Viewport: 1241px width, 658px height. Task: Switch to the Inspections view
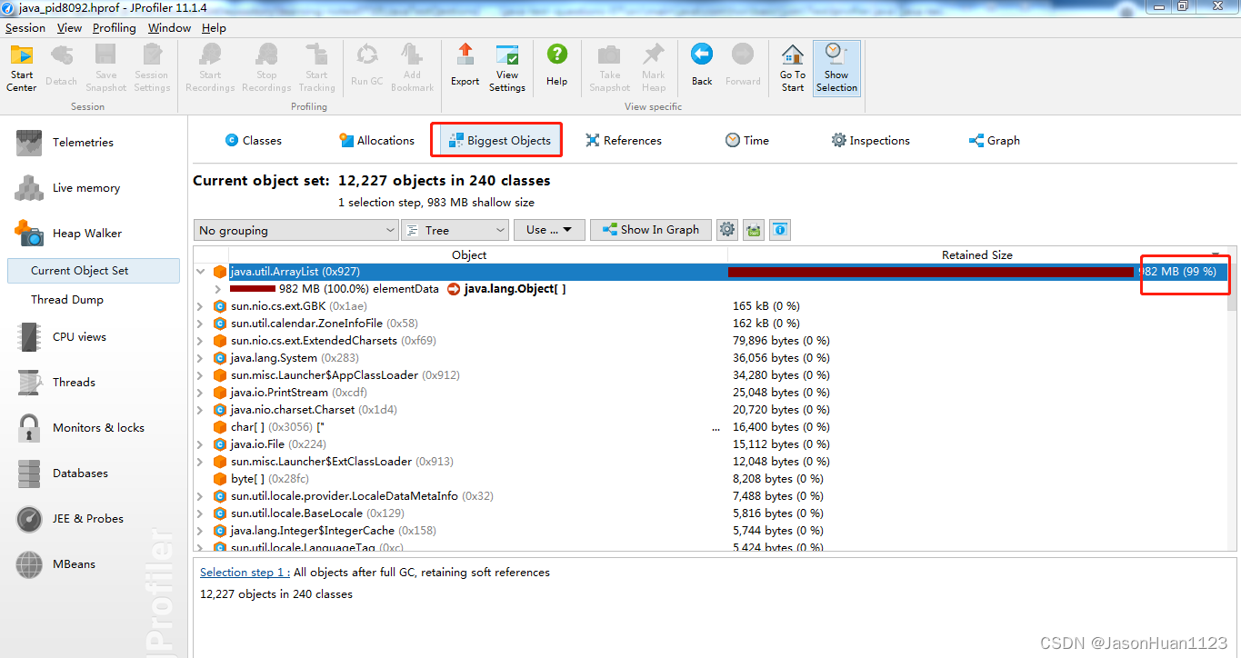point(870,140)
